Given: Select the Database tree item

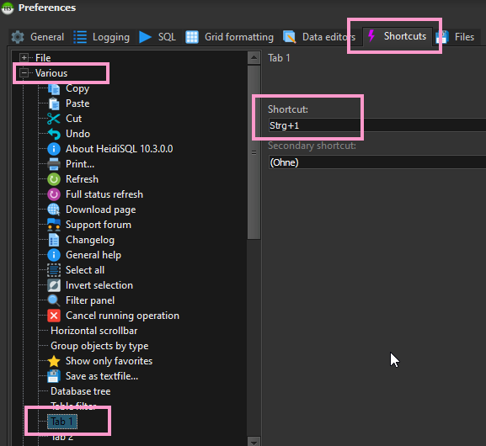Looking at the screenshot, I should [x=81, y=391].
